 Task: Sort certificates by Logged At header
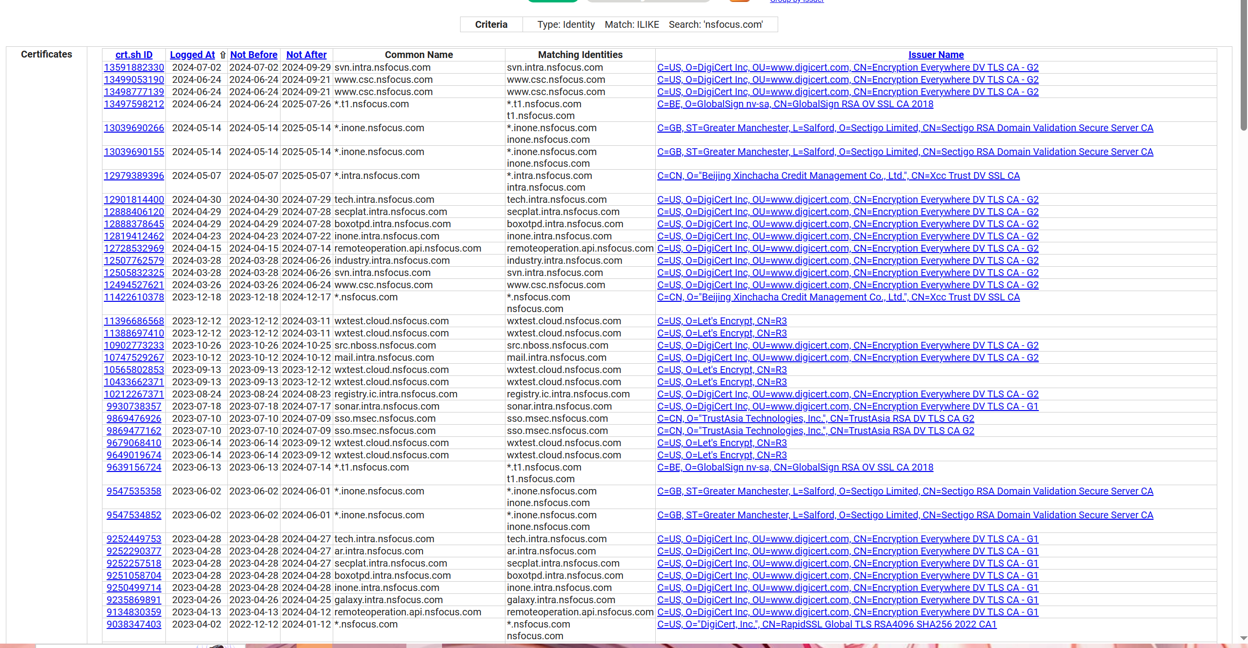coord(192,55)
